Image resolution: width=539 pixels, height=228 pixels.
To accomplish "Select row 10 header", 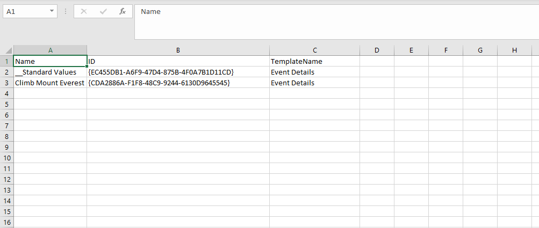I will pyautogui.click(x=6, y=158).
